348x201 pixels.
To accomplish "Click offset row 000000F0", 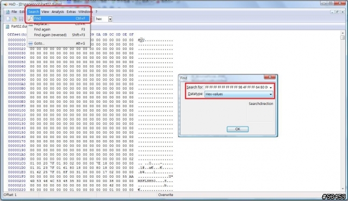I will [x=17, y=106].
